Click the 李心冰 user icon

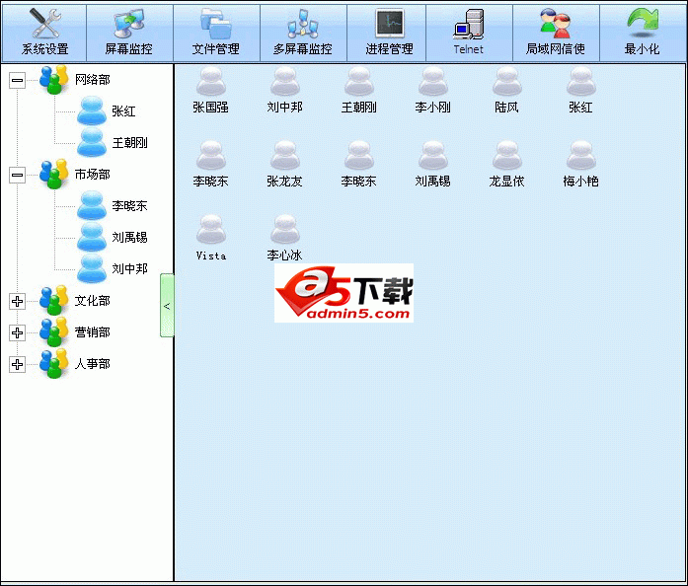(285, 238)
